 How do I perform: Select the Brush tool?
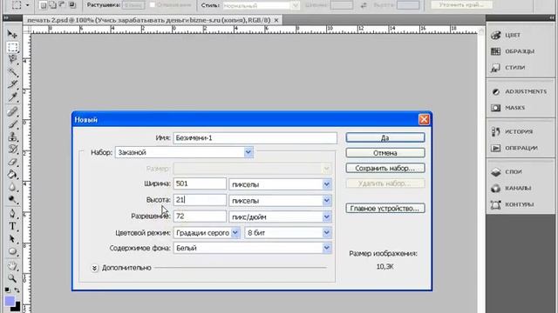click(12, 124)
